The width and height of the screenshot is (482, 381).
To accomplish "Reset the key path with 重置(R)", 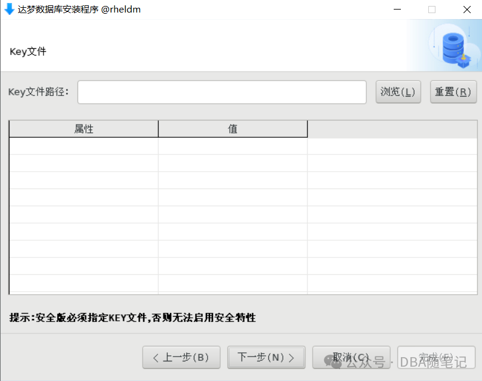I will point(453,92).
